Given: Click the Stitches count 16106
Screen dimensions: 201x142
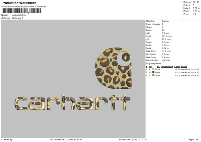Looking at the screenshot, I should 196,2.
